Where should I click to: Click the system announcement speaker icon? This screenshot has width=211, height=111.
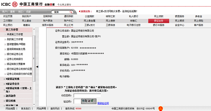[x=80, y=11]
